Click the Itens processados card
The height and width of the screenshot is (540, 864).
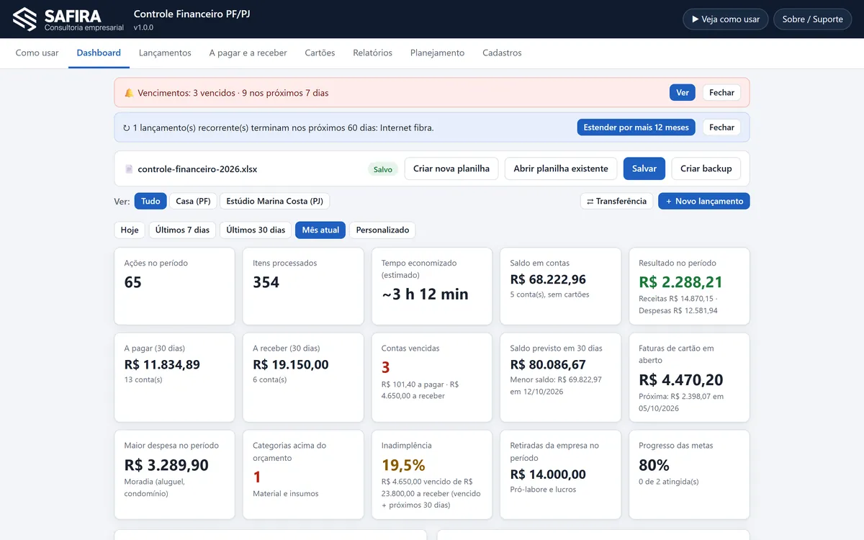tap(303, 287)
